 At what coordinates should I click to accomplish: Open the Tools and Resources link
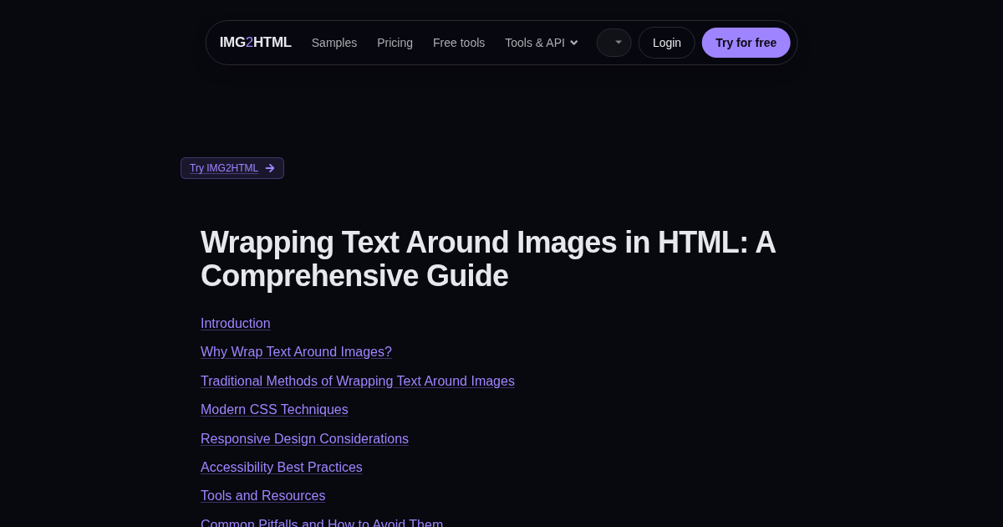pos(263,496)
